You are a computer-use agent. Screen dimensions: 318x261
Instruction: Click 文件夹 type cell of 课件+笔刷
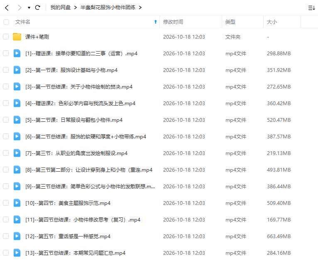(x=233, y=37)
